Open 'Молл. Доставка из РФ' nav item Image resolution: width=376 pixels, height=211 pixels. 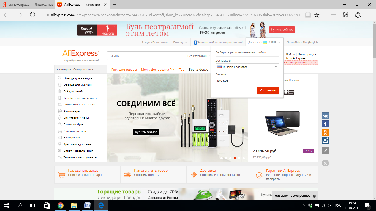point(157,70)
